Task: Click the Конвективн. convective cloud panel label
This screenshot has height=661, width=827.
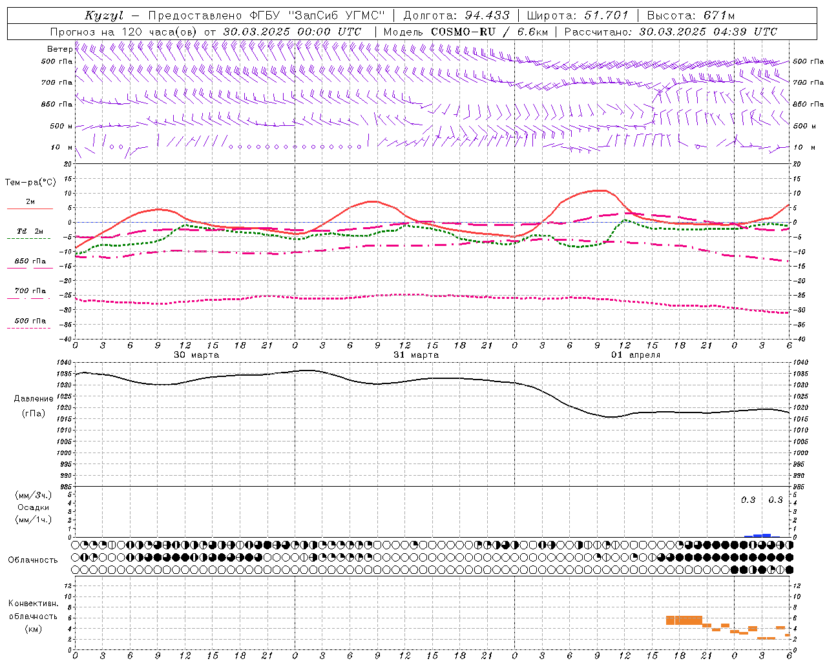Action: tap(34, 604)
